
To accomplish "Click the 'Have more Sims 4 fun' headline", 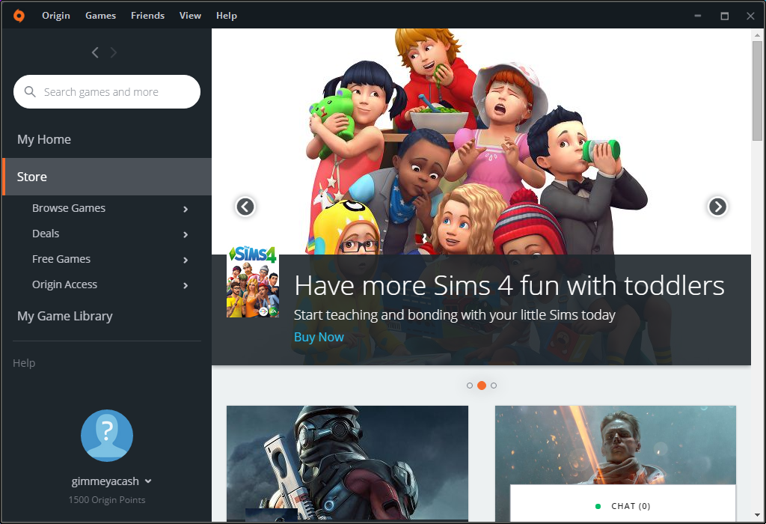I will coord(509,286).
